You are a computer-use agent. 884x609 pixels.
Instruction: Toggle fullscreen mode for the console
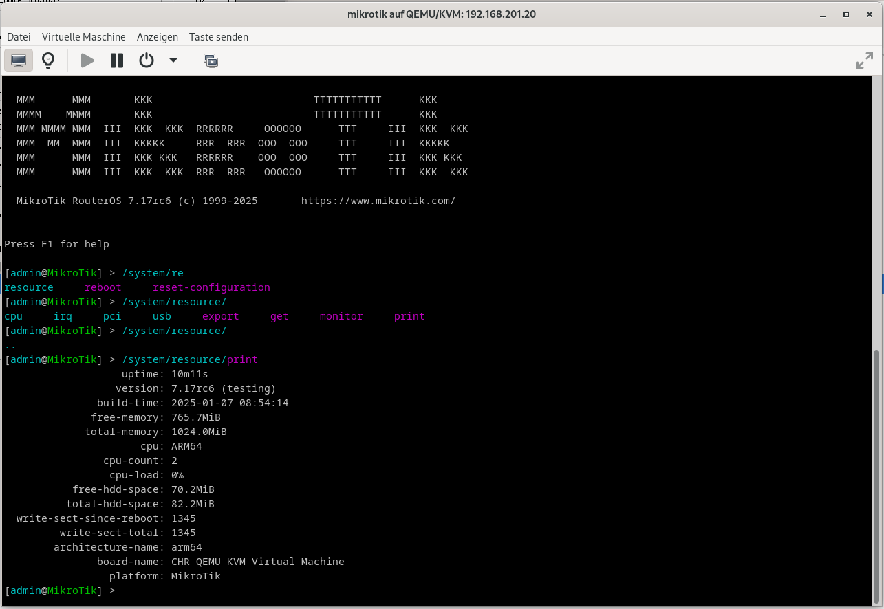coord(865,60)
